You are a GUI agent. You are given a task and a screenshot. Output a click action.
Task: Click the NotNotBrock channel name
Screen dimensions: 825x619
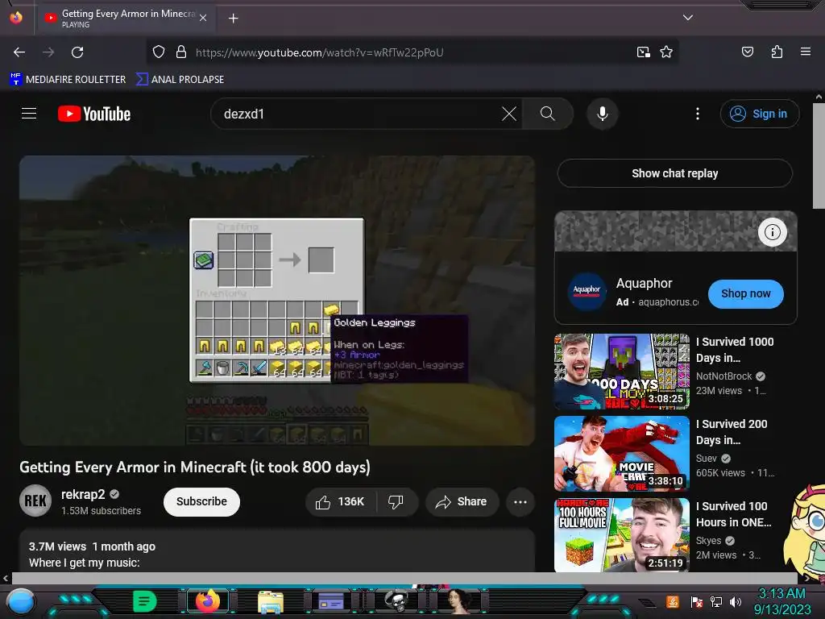(724, 376)
